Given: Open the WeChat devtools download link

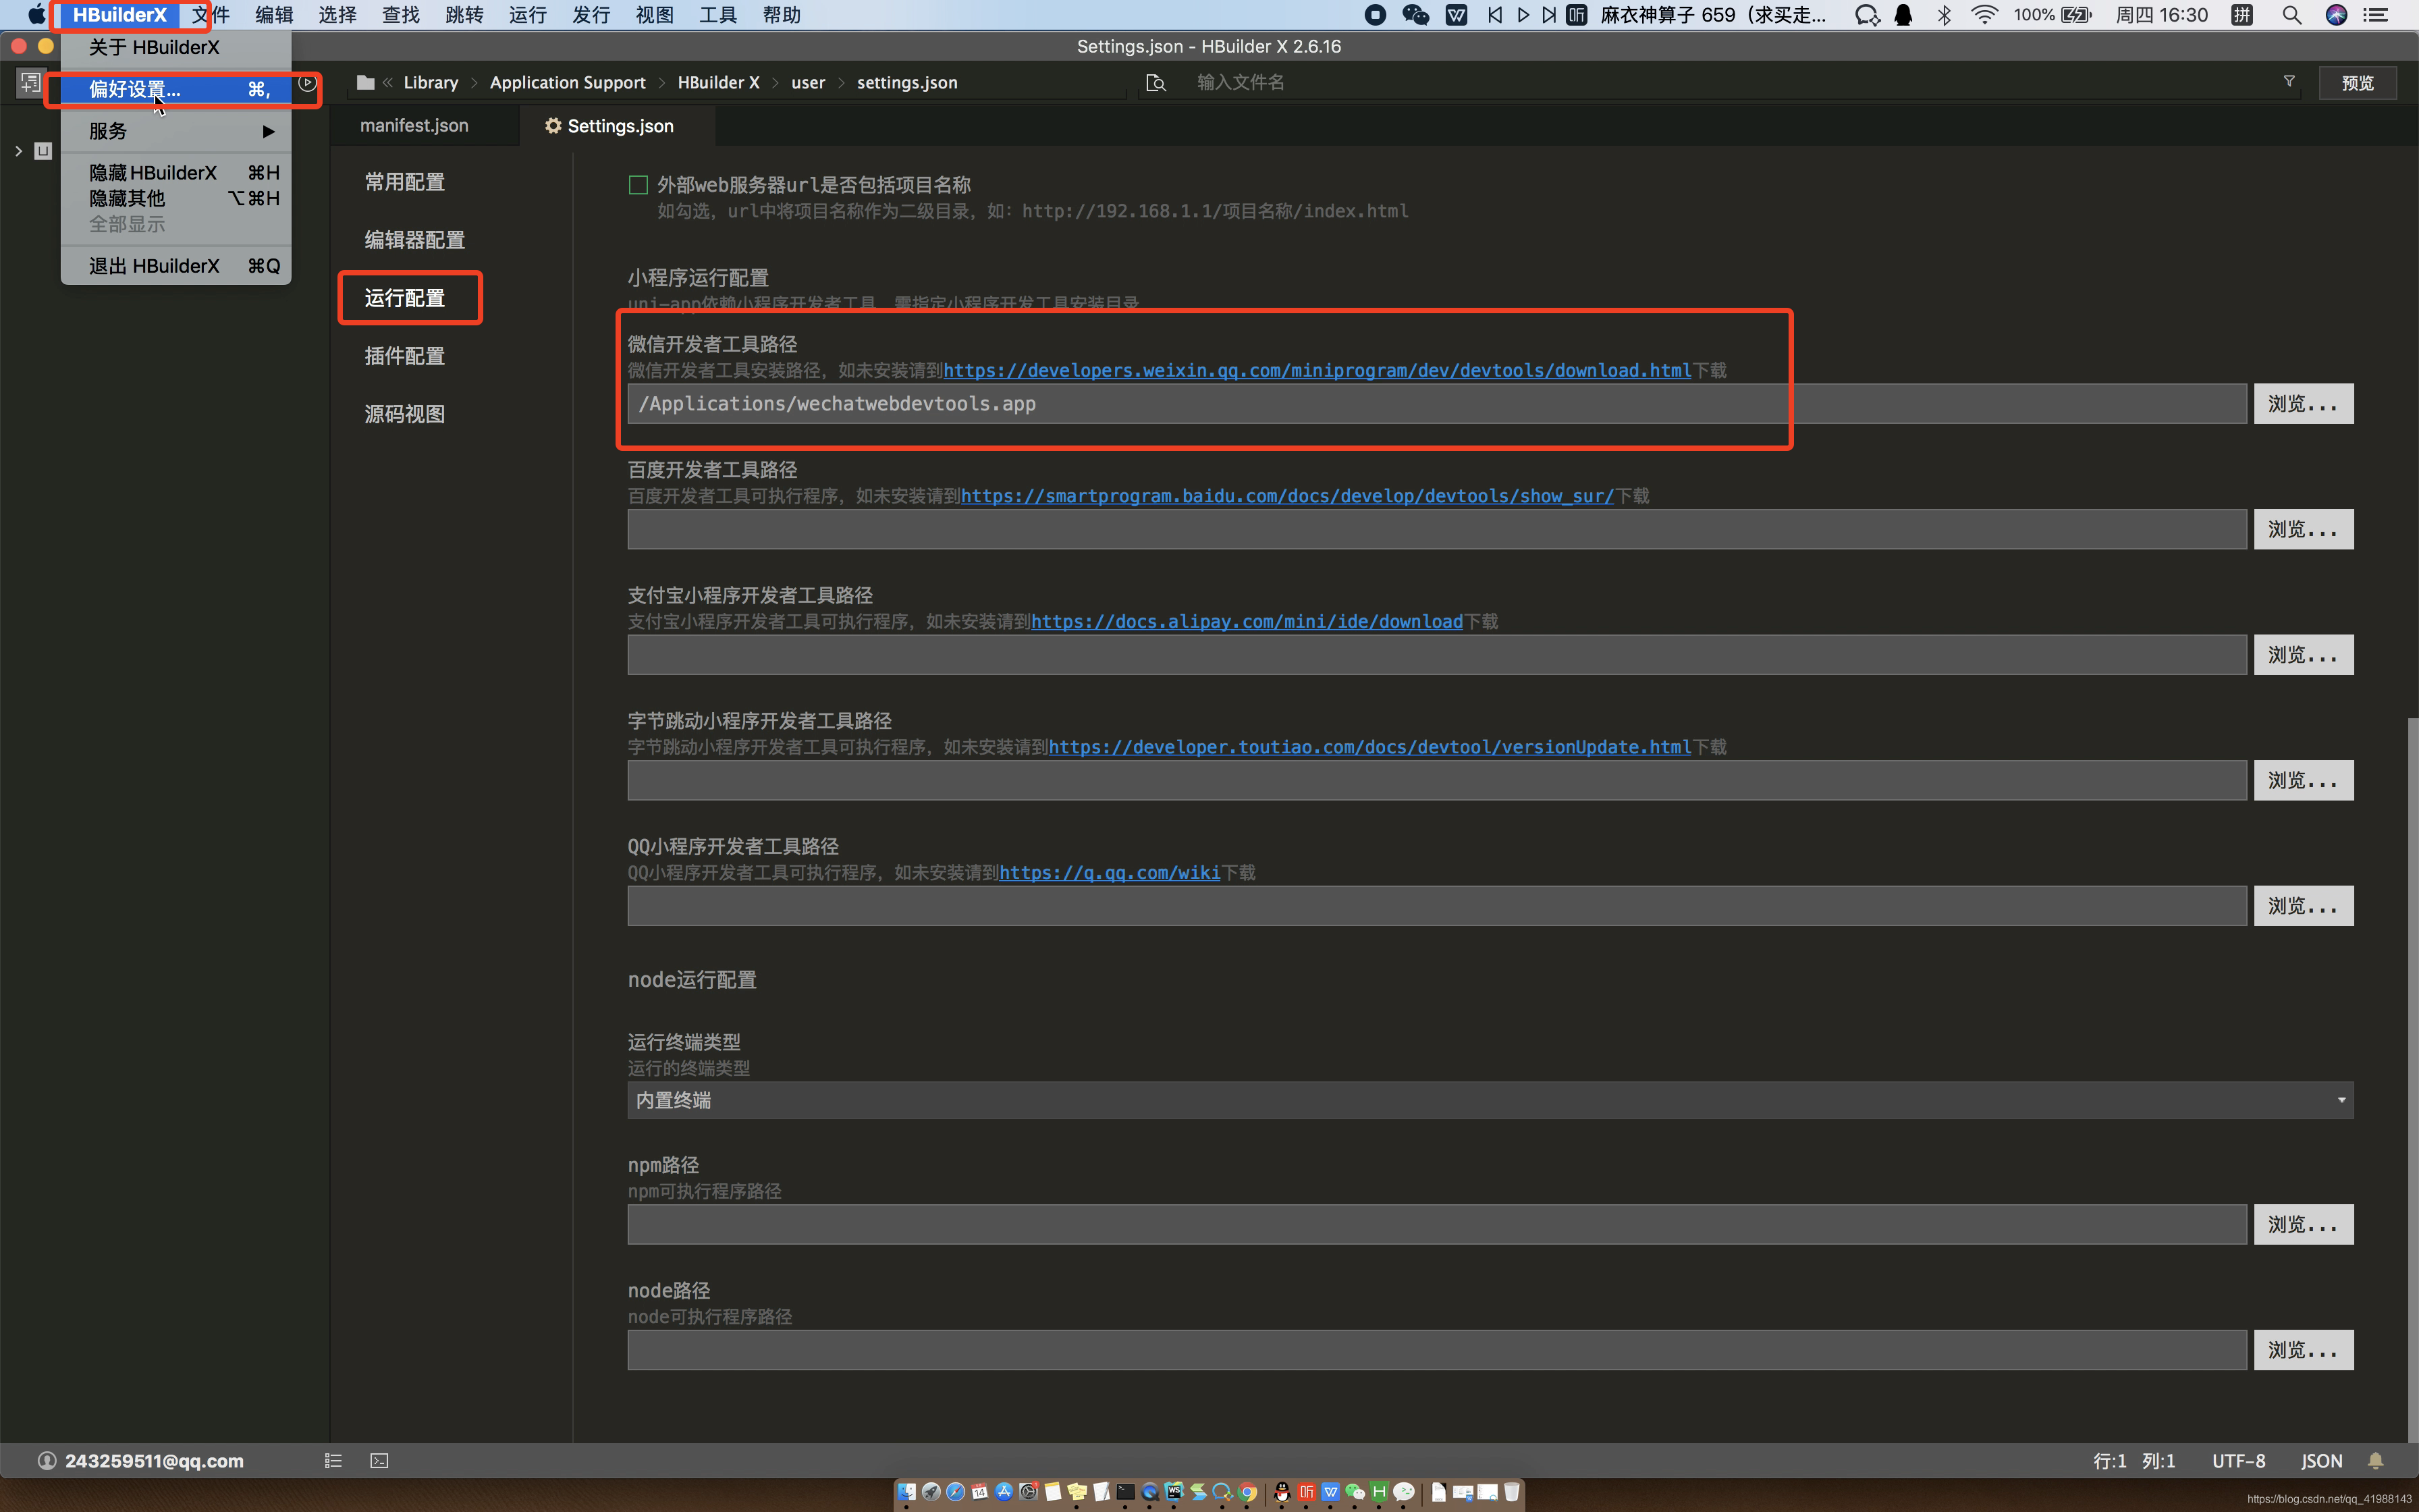Looking at the screenshot, I should 1316,370.
